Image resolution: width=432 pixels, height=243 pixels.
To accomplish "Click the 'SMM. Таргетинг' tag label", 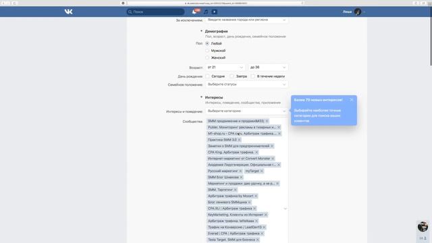I will tap(220, 190).
